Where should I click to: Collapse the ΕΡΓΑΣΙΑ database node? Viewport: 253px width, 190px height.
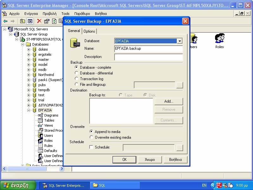[x=28, y=110]
